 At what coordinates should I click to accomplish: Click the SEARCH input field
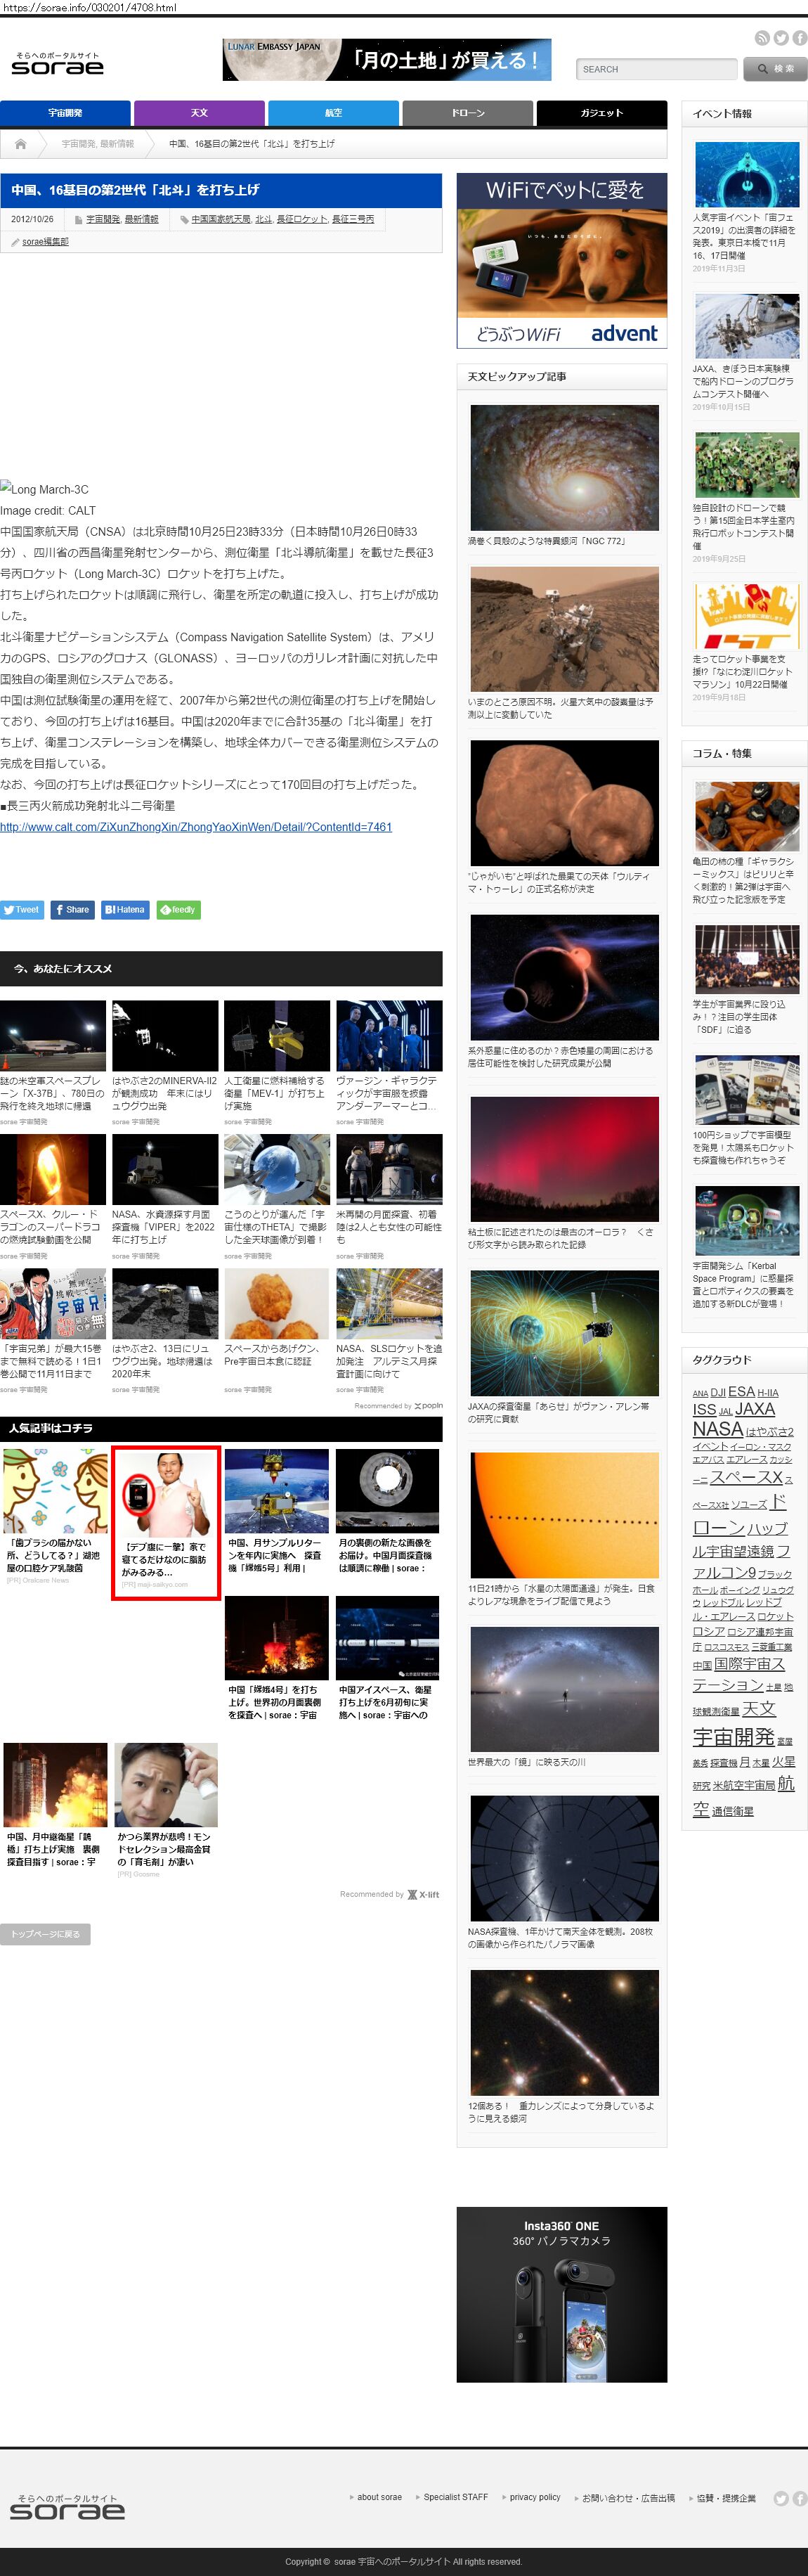656,69
